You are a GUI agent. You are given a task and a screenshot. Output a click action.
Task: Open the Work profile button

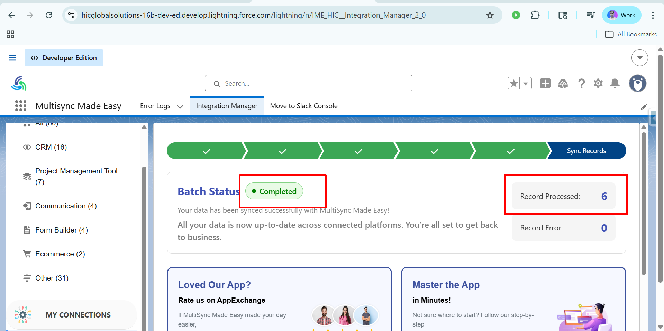621,15
